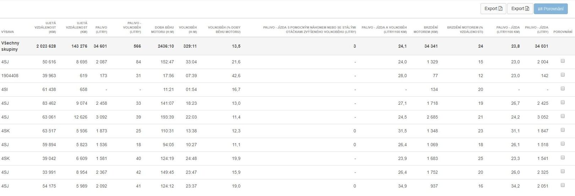Click driving consumption value 34,2
The image size is (575, 196).
[515, 186]
